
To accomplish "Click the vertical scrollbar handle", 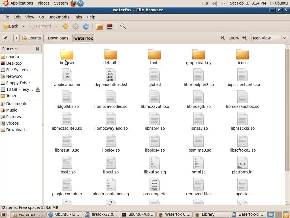I will tap(287, 110).
